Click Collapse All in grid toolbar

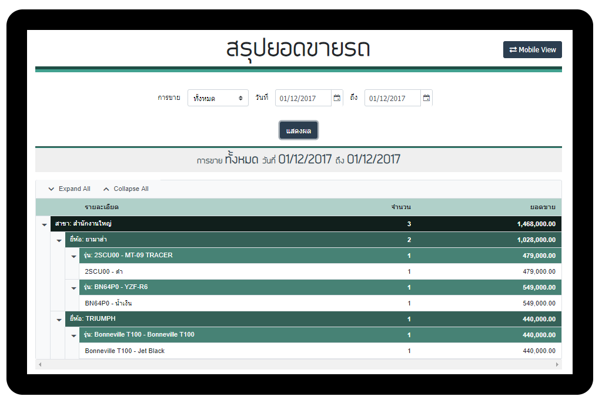[125, 189]
